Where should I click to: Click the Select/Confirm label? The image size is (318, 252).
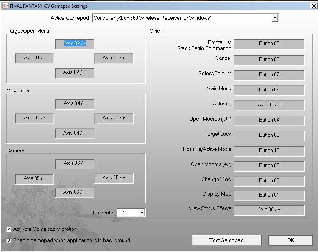coord(215,73)
